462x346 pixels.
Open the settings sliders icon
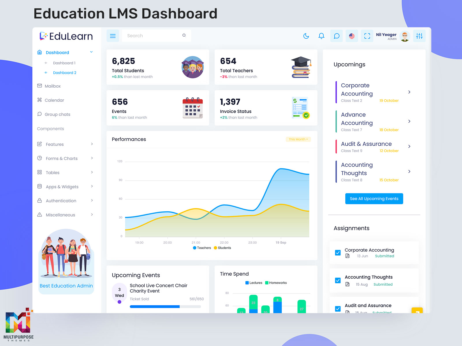point(419,36)
